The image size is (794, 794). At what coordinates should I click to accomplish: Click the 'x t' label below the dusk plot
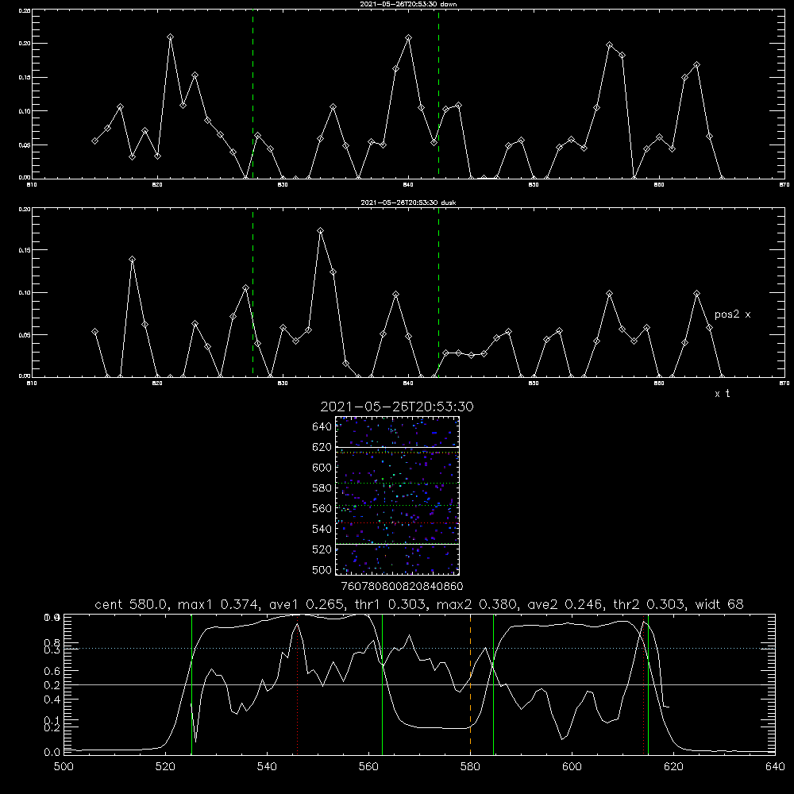[722, 394]
